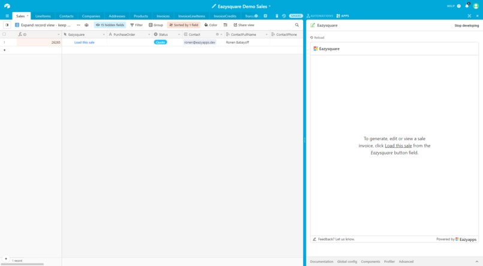Open Eazysquare column dropdown arrow
The width and height of the screenshot is (483, 266).
click(x=104, y=35)
